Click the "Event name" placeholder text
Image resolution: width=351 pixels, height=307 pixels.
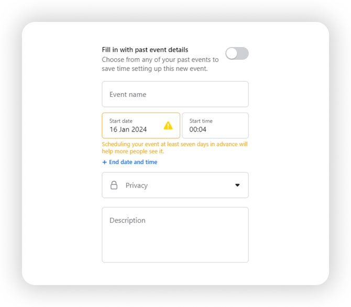(128, 95)
